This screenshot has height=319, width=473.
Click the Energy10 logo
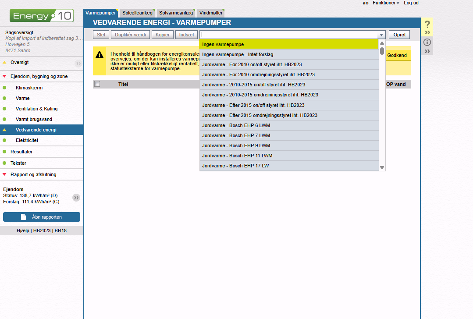point(42,16)
